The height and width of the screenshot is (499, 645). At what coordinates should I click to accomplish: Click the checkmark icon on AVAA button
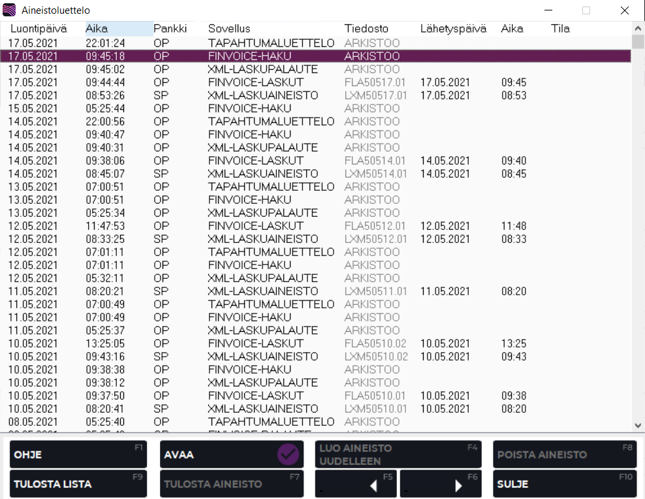288,455
